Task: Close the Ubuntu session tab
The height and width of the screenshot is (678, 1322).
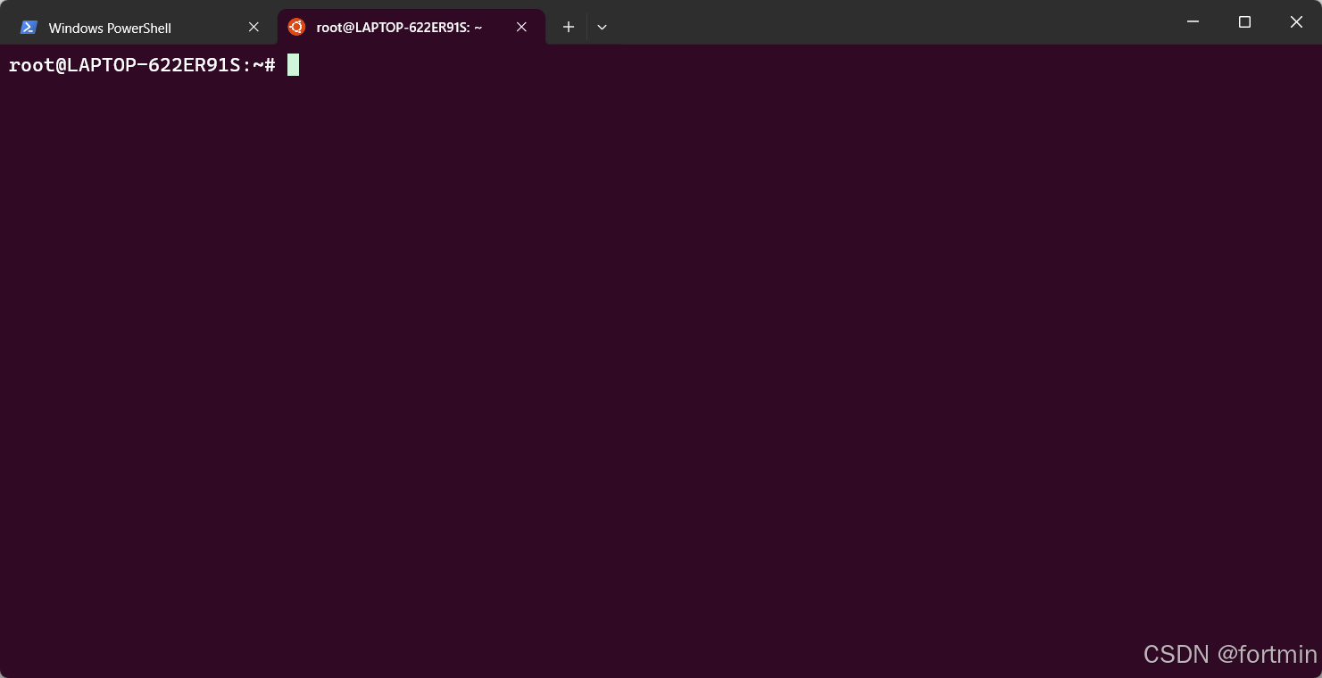Action: (522, 27)
